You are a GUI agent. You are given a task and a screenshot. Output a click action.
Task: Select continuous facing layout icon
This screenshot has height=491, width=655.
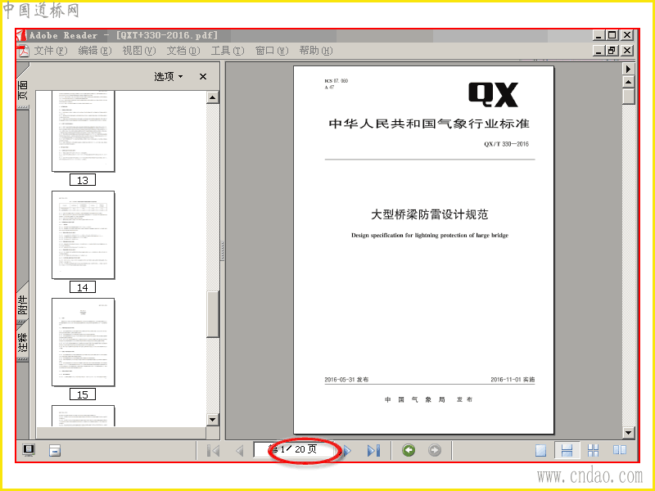[593, 451]
